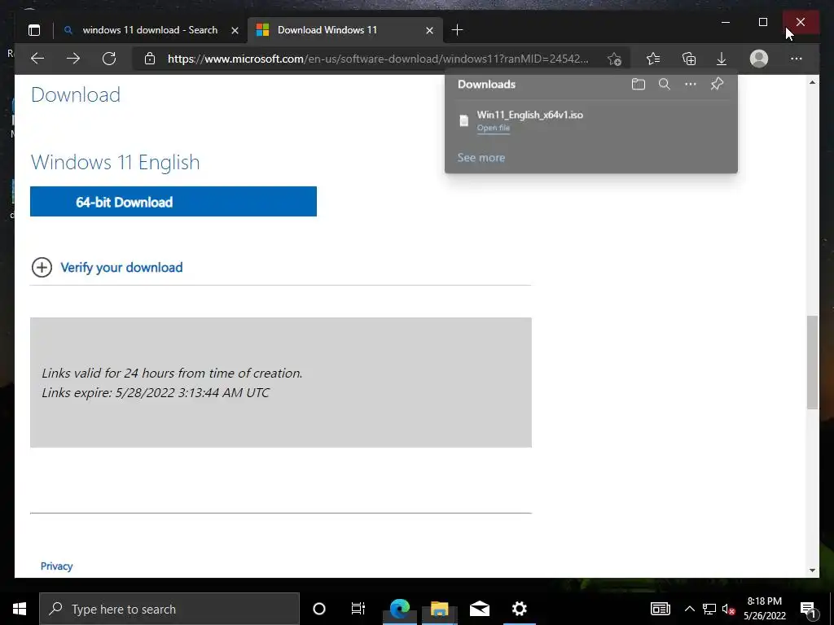Click Open file under Win11_English_x64v1.iso
This screenshot has width=834, height=625.
[493, 128]
